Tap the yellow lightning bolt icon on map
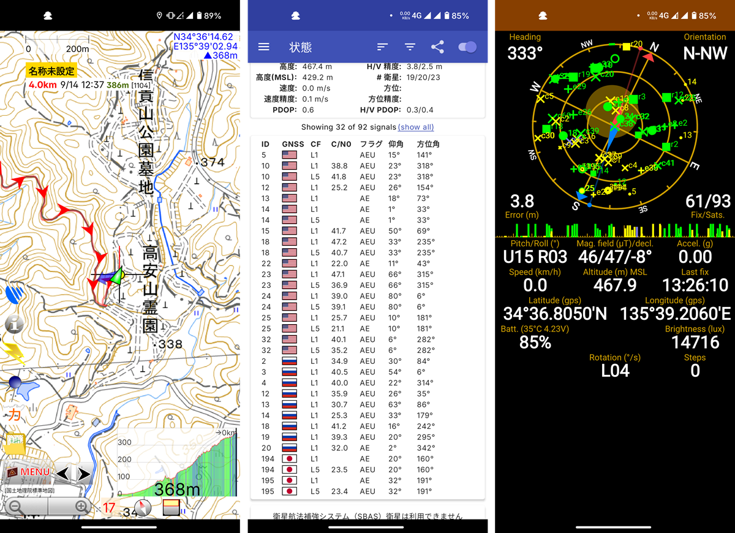This screenshot has height=533, width=735. click(x=13, y=351)
